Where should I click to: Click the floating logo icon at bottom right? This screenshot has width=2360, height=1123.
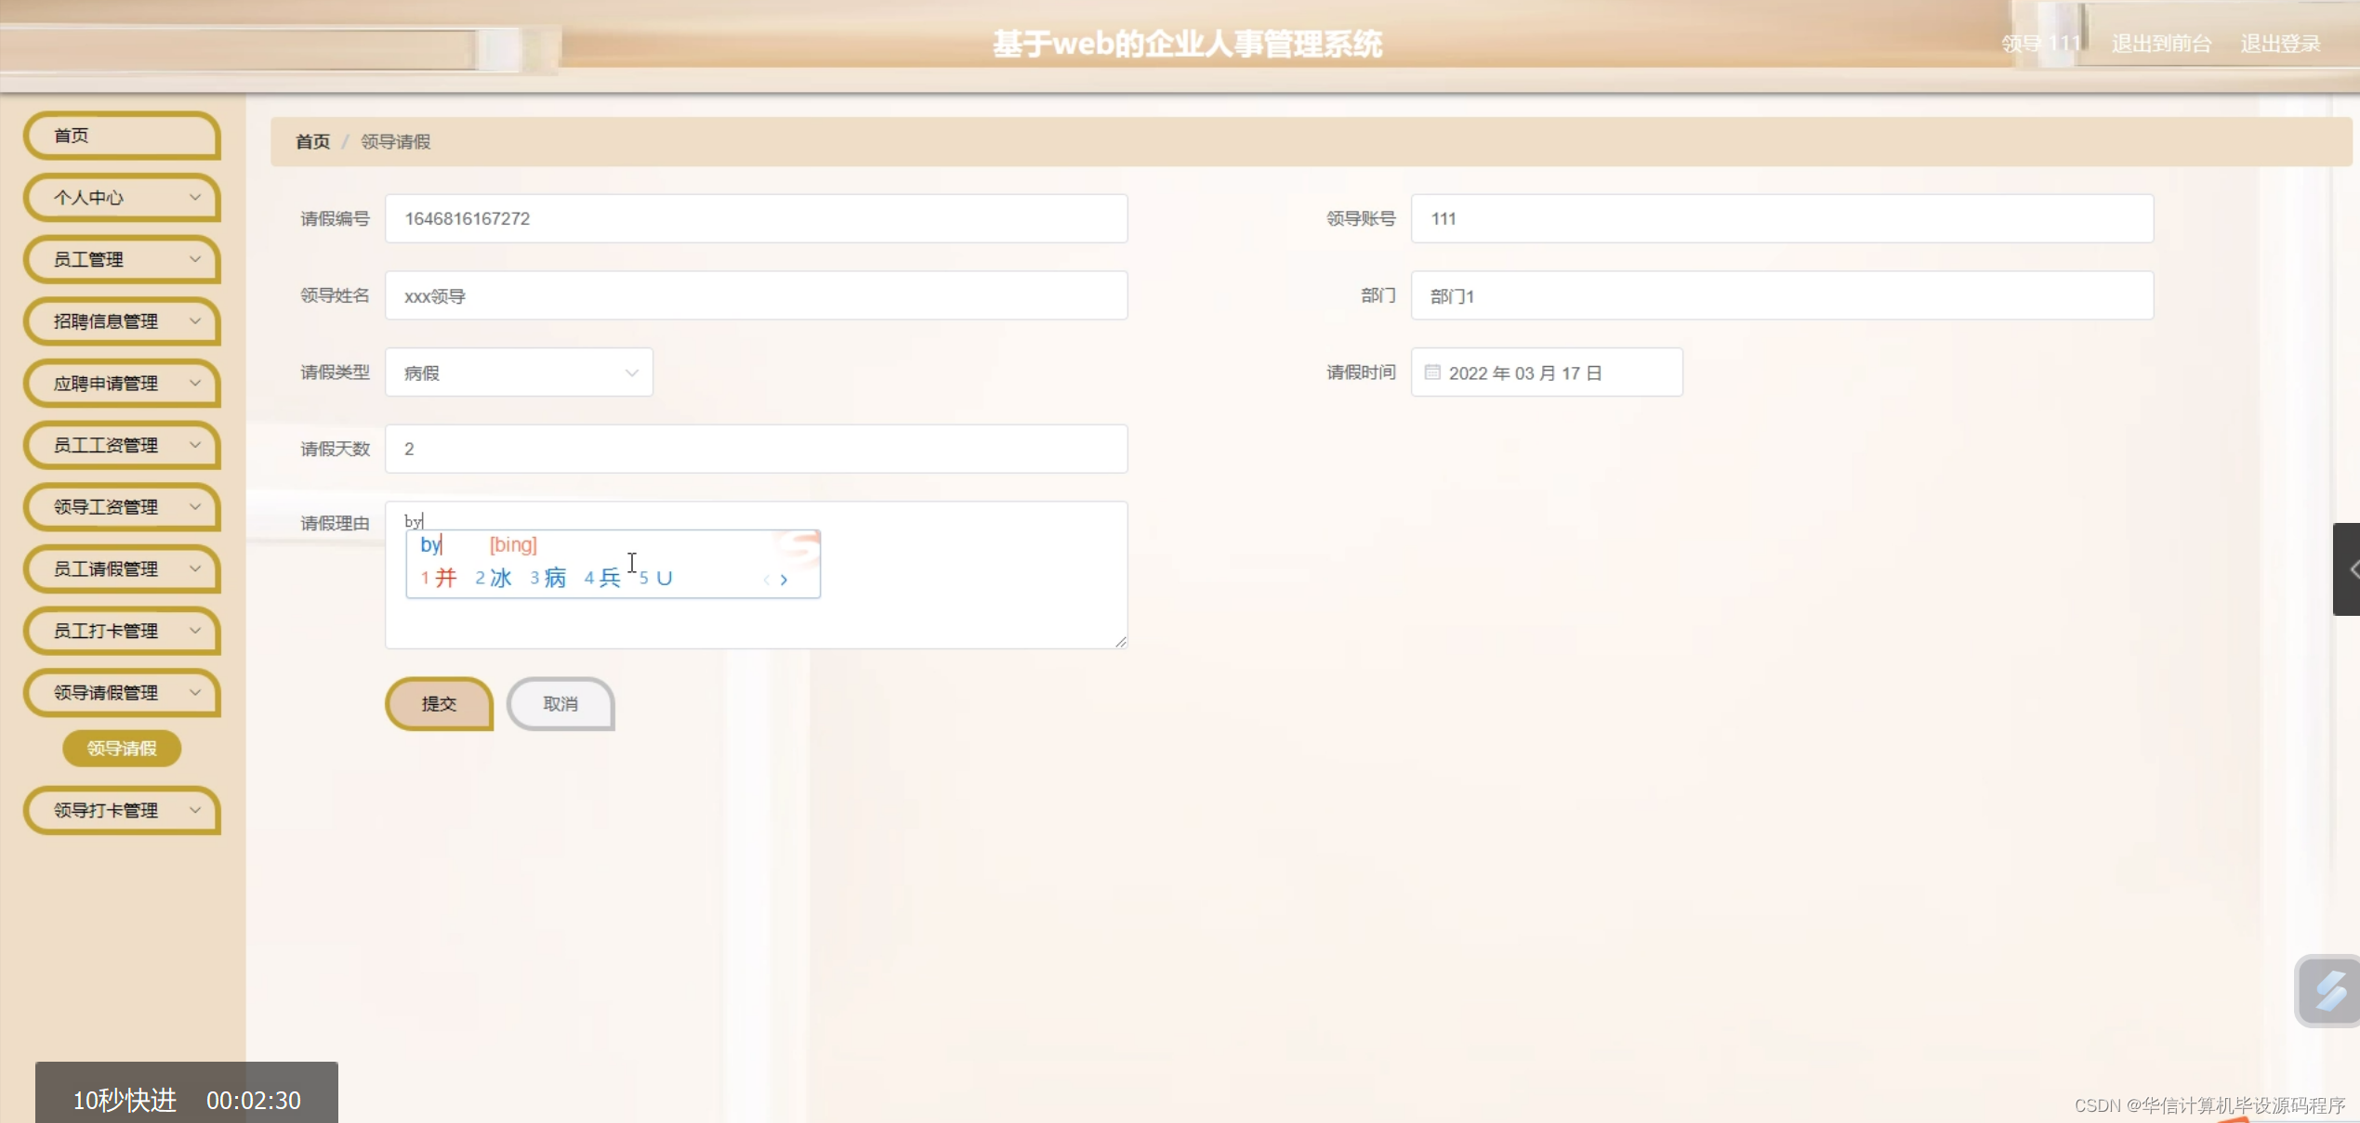coord(2327,990)
